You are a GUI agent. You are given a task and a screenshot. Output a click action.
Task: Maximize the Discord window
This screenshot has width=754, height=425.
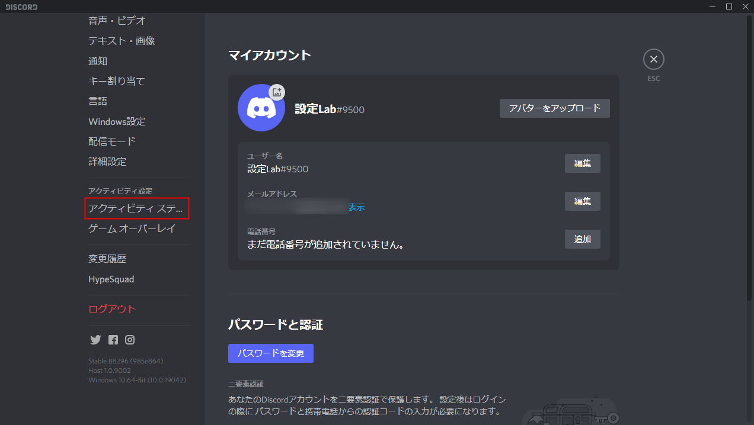(x=729, y=7)
